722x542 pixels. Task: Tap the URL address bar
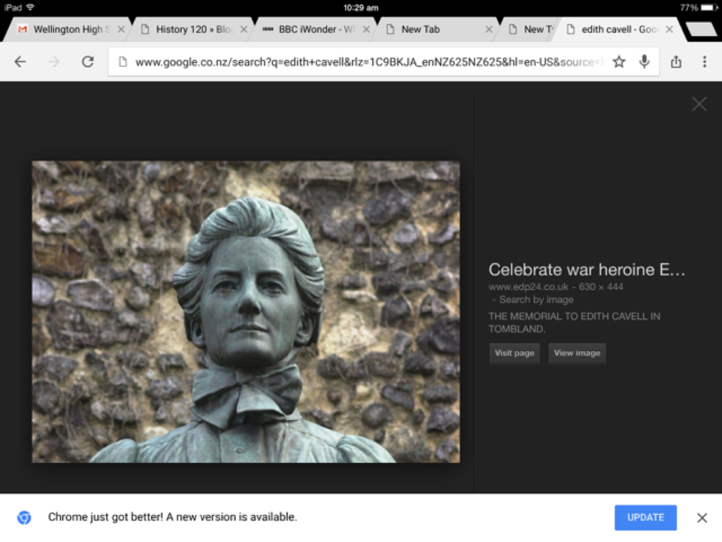360,62
